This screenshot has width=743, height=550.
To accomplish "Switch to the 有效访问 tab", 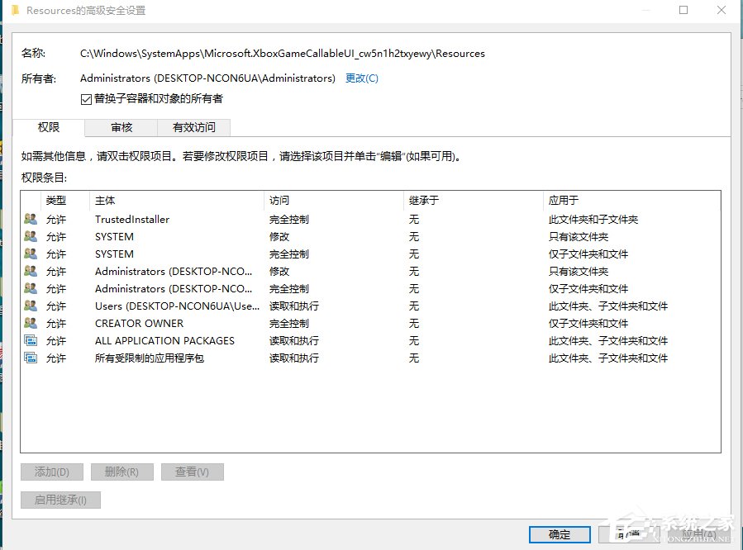I will tap(194, 127).
